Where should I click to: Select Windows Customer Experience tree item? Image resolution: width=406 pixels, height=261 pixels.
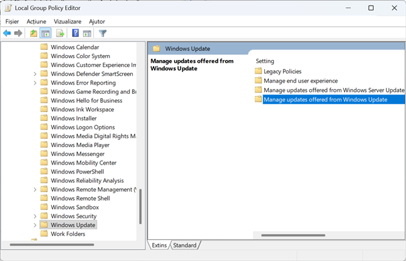93,65
